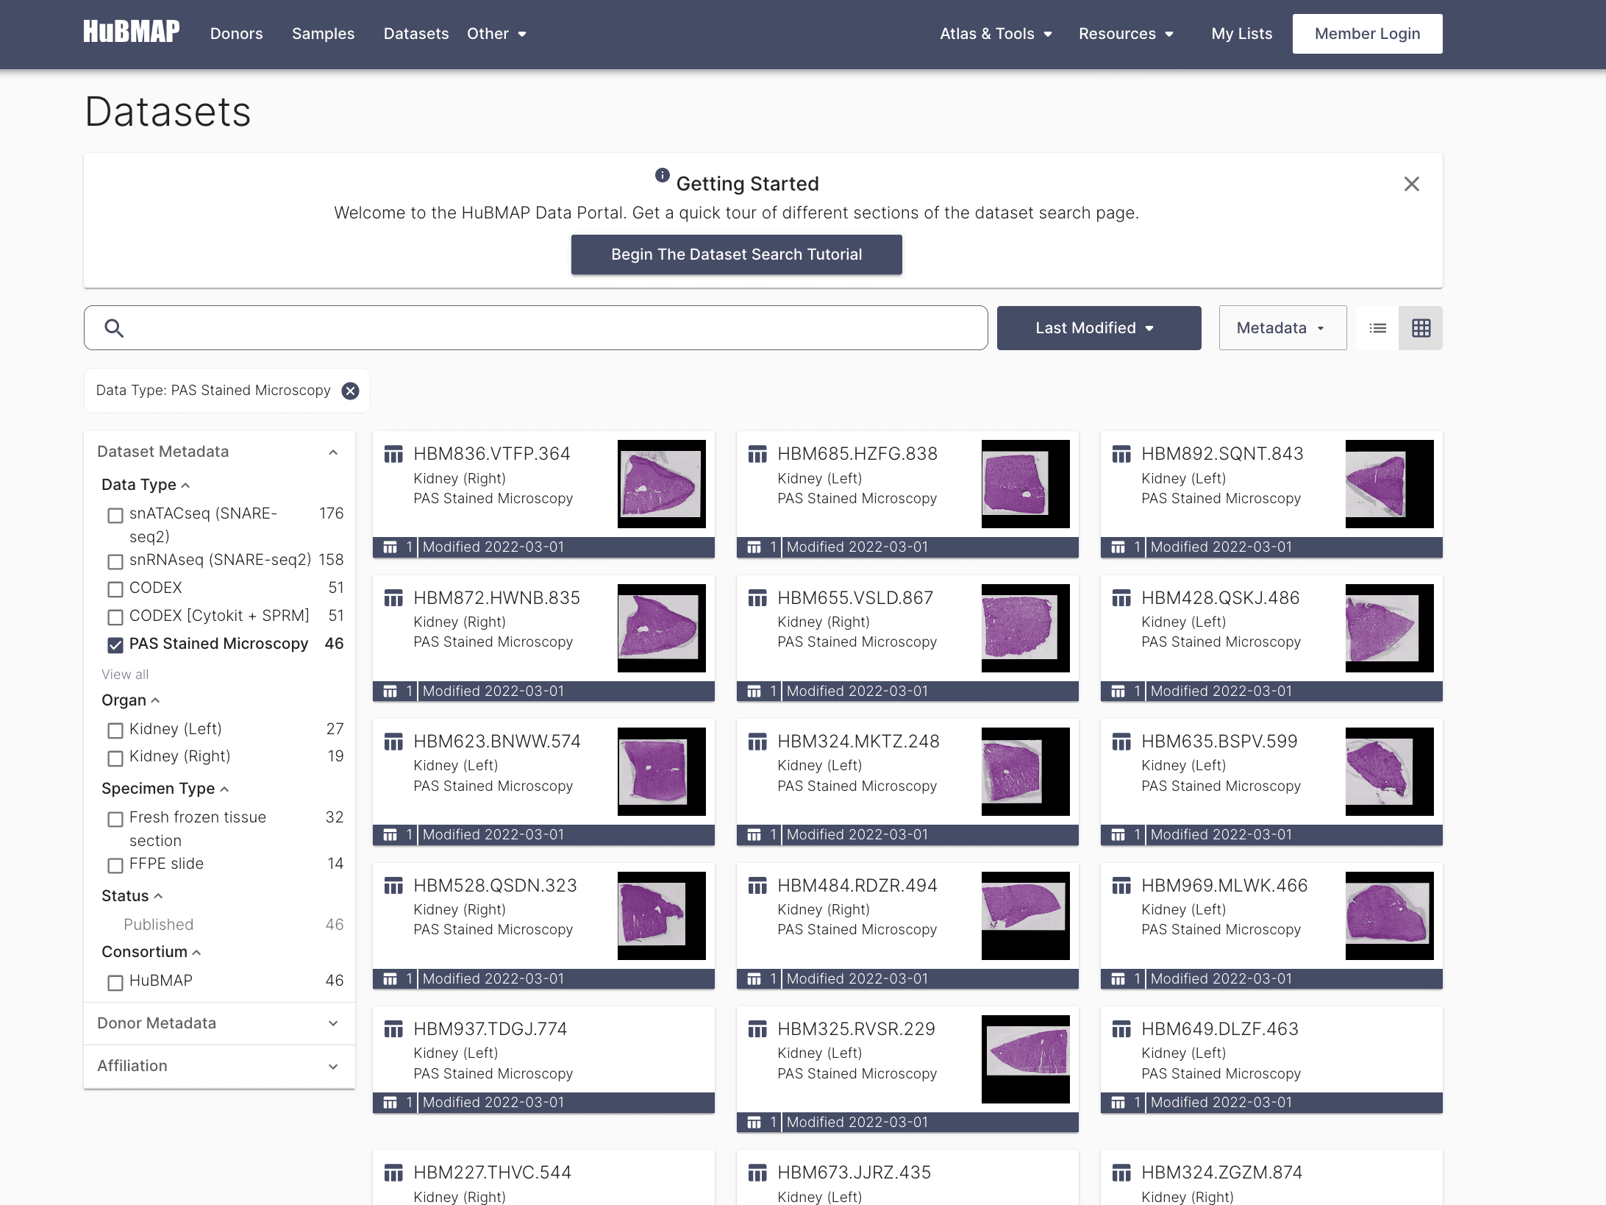Open the Last Modified sort dropdown
The height and width of the screenshot is (1205, 1606).
[x=1099, y=328]
